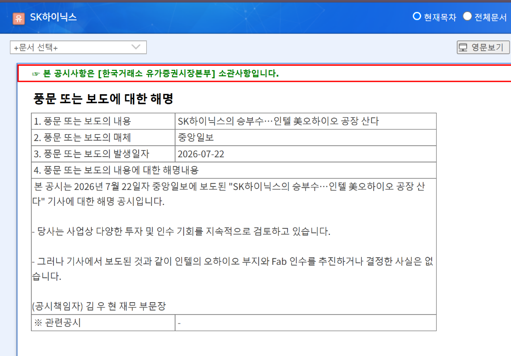Click the line '(공시책임자) 김 우 현 재무 부문장'
This screenshot has width=511, height=356.
pyautogui.click(x=99, y=306)
